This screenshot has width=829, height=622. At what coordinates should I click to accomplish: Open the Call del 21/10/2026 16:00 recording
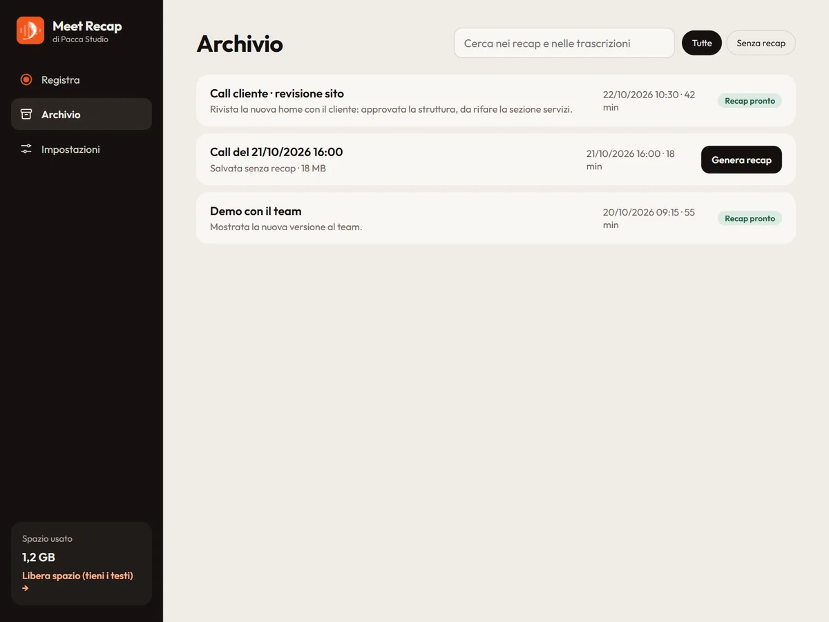tap(496, 159)
